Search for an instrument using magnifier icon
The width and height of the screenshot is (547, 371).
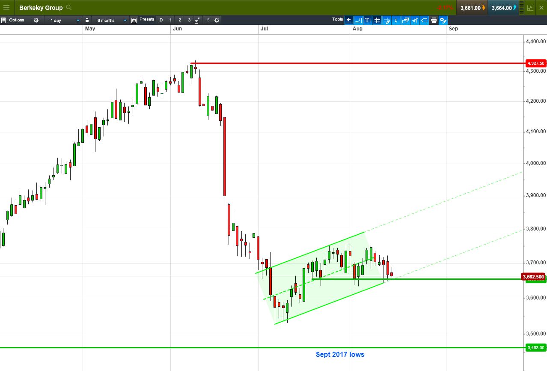click(x=69, y=8)
